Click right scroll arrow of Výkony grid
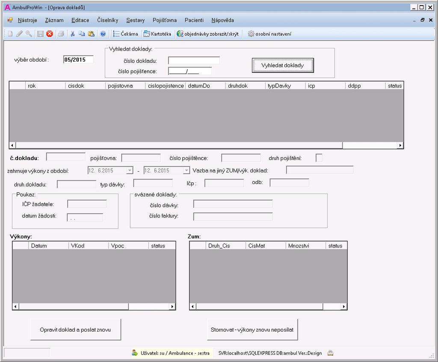 pos(172,307)
